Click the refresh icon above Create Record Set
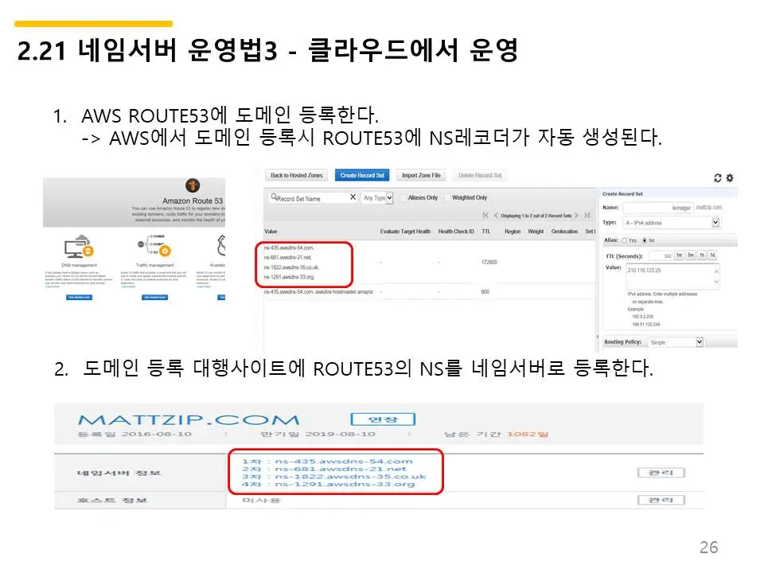 717,177
